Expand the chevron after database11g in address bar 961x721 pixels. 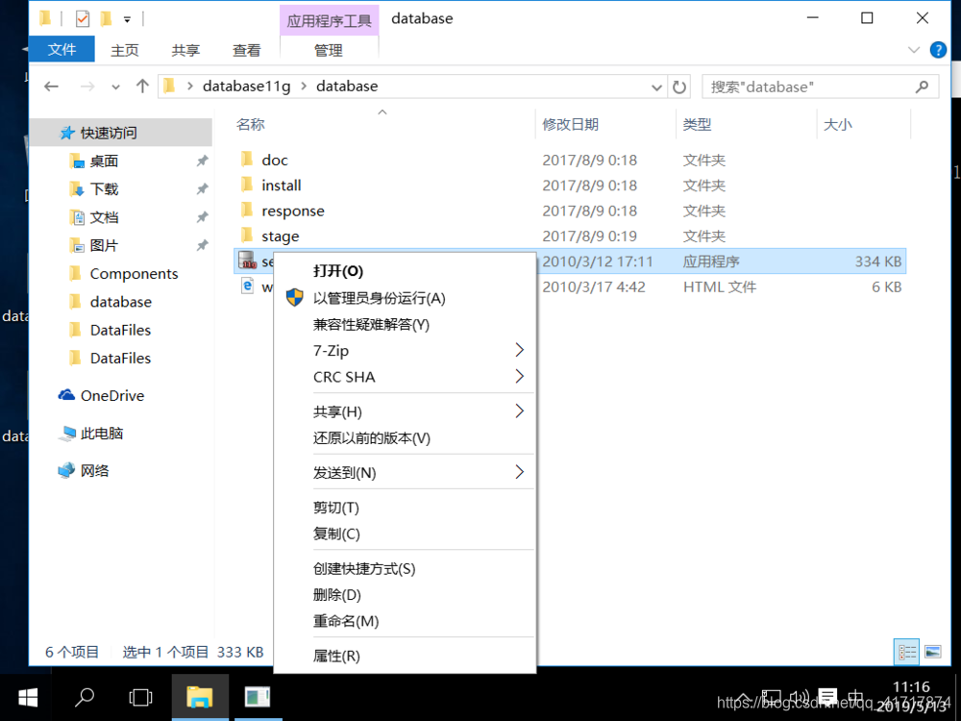tap(304, 87)
